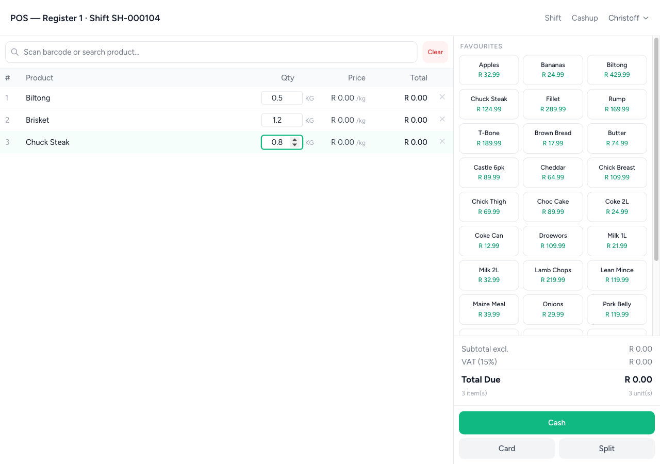Edit the Brisket quantity field
Viewport: 660px width, 464px height.
[282, 120]
